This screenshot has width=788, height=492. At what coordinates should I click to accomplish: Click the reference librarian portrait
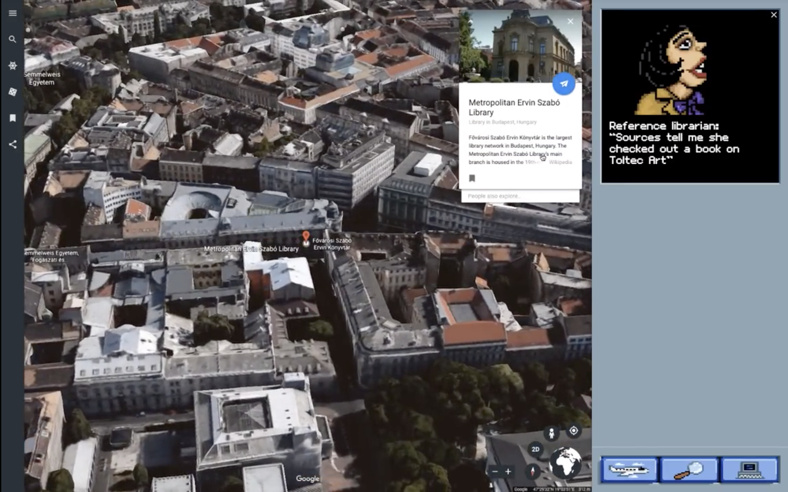point(672,70)
